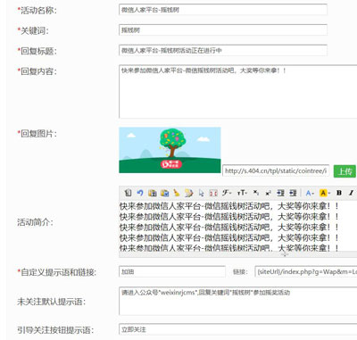Image resolution: width=357 pixels, height=340 pixels.
Task: Click the undo arrow in editor toolbar
Action: click(140, 193)
